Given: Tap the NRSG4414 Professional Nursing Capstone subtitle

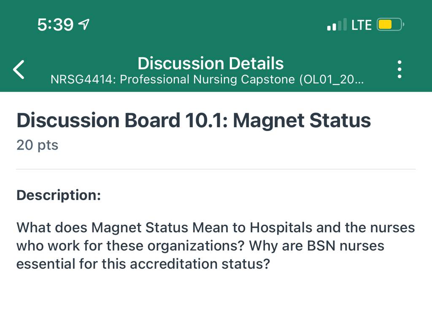Looking at the screenshot, I should pos(207,79).
